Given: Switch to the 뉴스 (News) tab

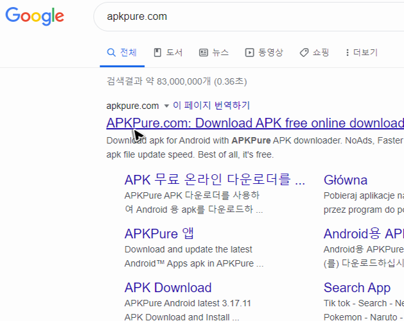Looking at the screenshot, I should point(214,53).
